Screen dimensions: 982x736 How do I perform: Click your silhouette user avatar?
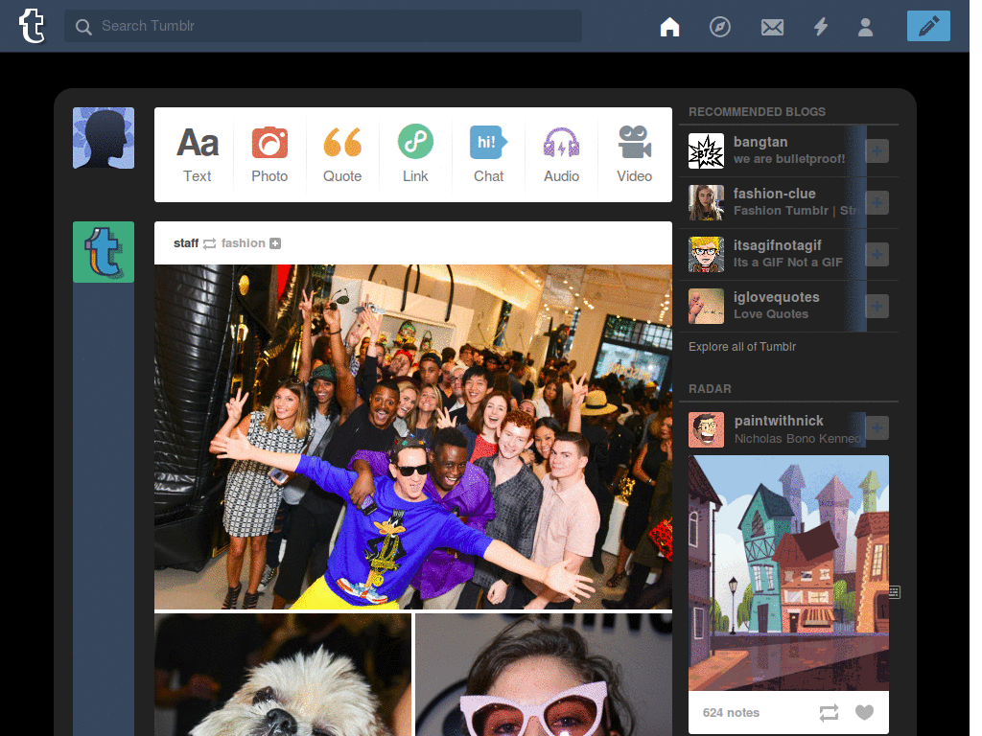[104, 138]
